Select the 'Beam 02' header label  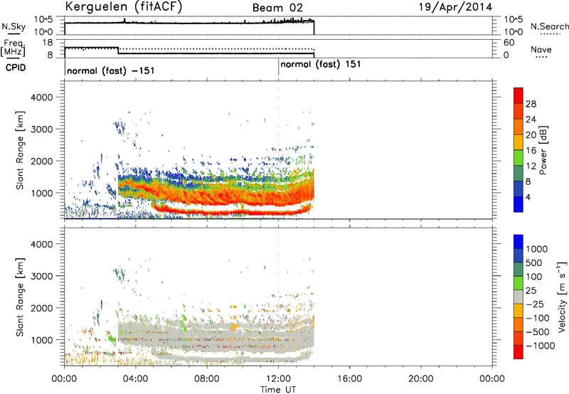[x=277, y=8]
